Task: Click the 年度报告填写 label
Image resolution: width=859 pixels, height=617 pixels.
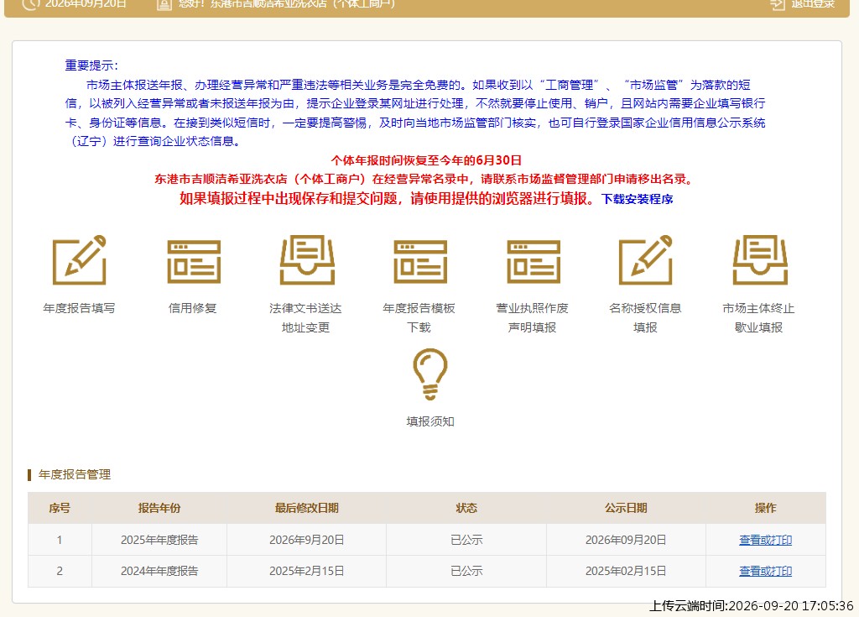Action: [79, 308]
